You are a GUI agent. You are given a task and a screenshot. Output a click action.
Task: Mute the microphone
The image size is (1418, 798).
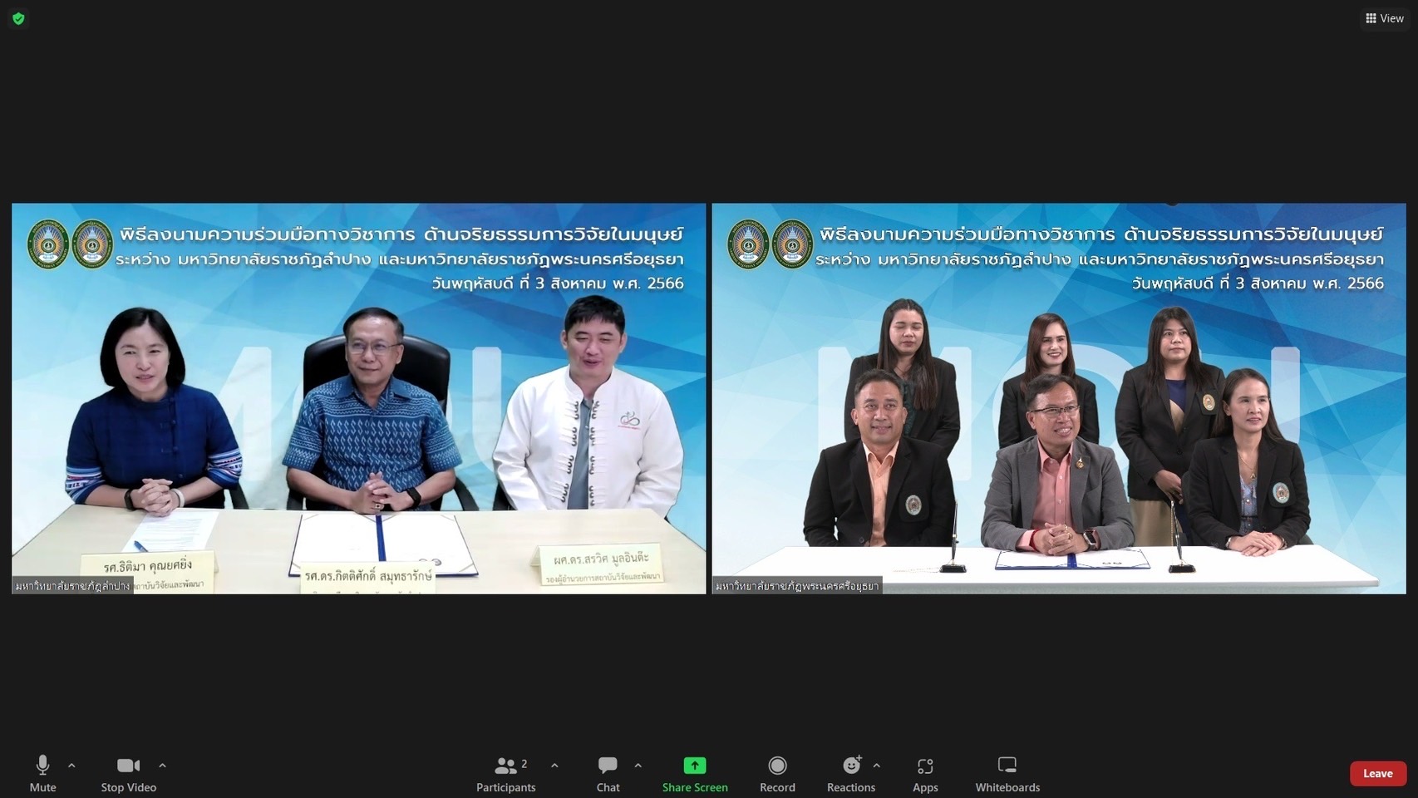tap(42, 774)
